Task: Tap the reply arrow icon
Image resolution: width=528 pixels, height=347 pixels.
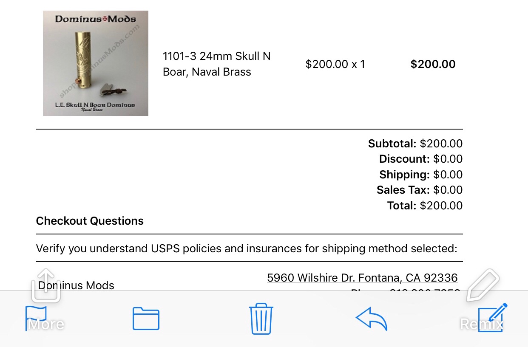Action: coord(371,319)
